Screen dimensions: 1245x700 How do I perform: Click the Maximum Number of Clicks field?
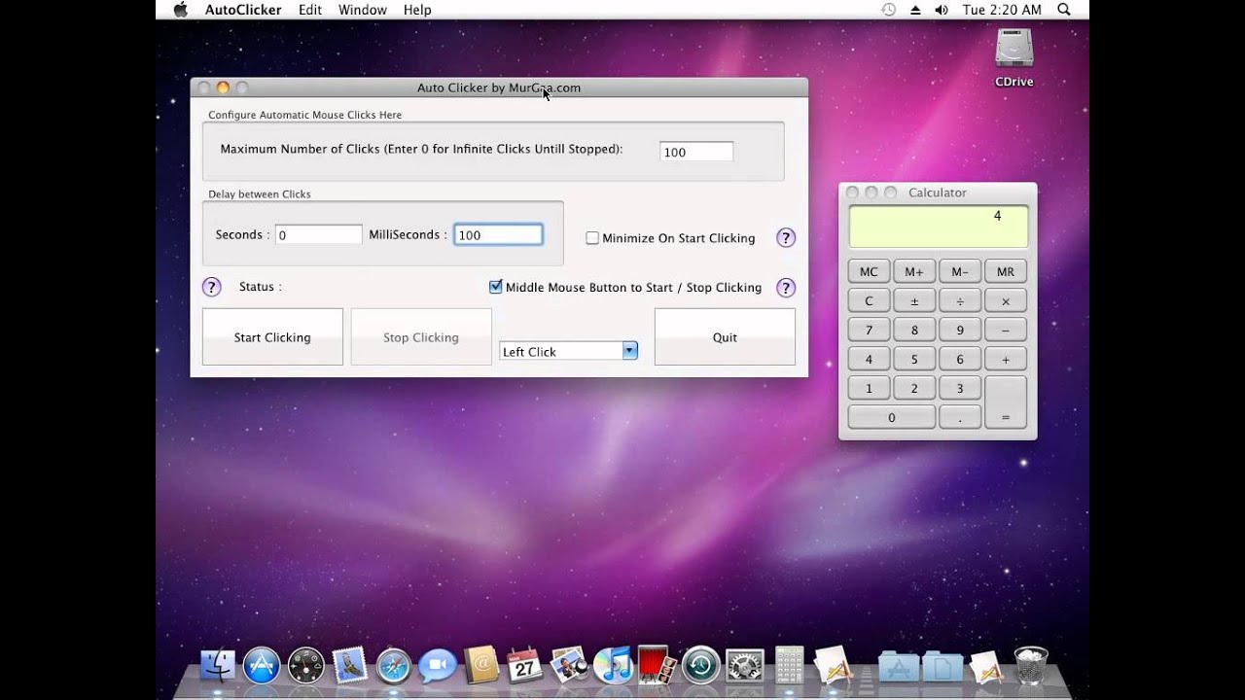pos(696,152)
